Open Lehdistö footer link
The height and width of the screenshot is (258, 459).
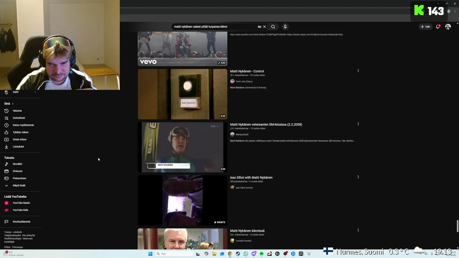[x=17, y=232]
